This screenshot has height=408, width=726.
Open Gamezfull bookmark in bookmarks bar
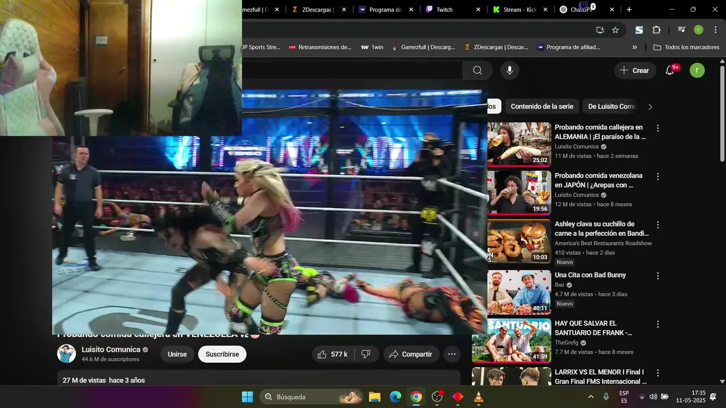[423, 48]
